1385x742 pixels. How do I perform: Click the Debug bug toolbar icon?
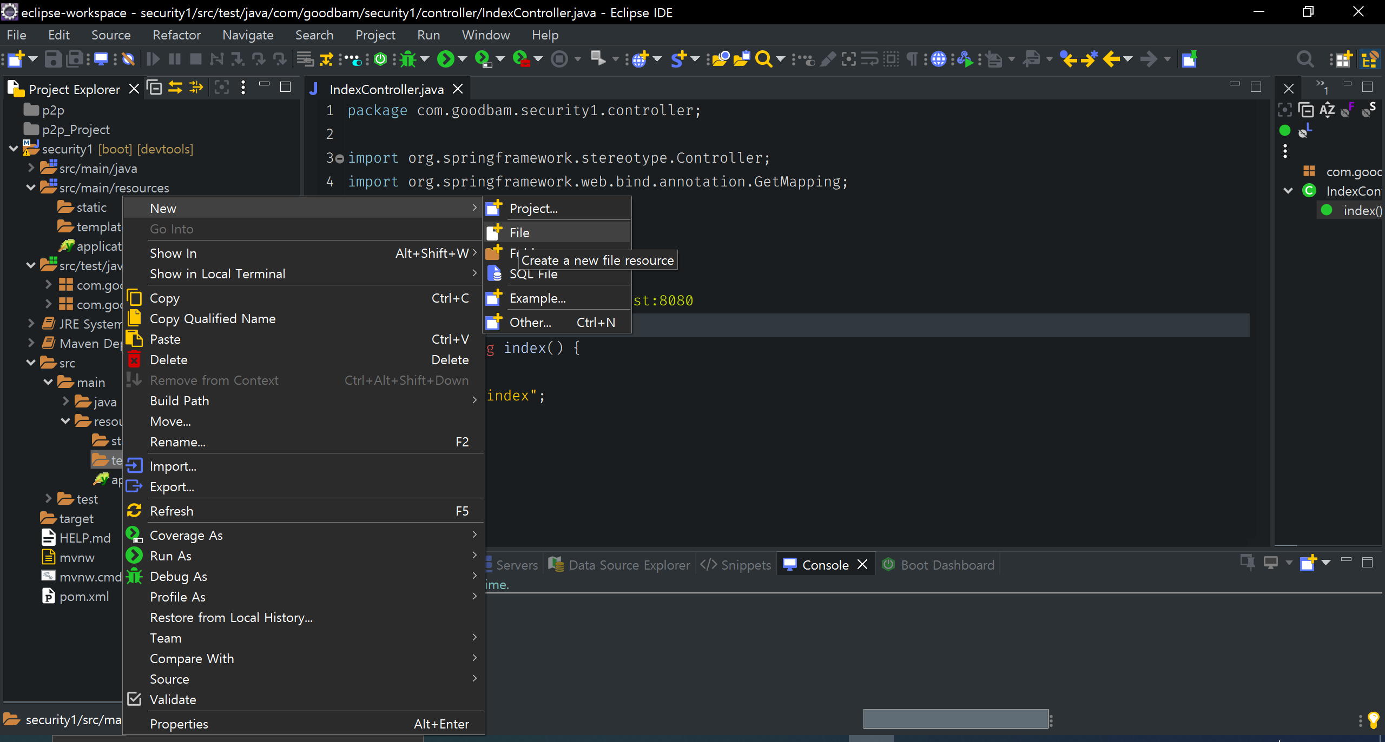point(408,59)
